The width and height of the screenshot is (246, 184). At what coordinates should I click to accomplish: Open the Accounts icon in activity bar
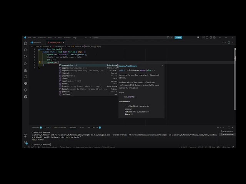26,136
